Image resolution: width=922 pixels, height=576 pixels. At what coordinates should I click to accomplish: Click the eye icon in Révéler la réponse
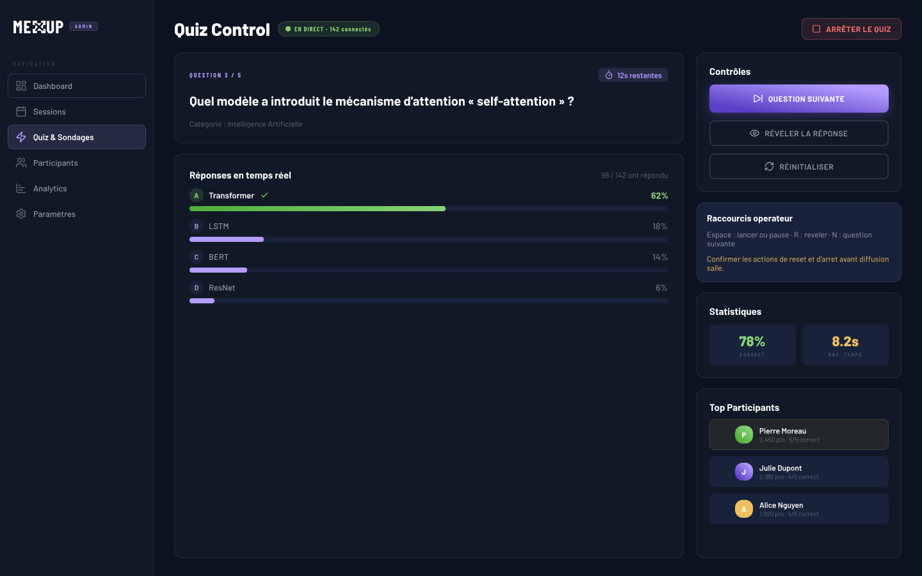755,133
